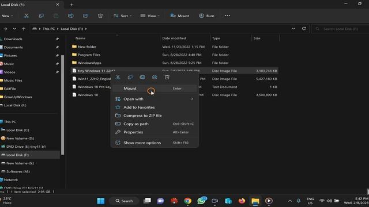Open Firefox from the taskbar
This screenshot has height=207, width=369.
(242, 201)
